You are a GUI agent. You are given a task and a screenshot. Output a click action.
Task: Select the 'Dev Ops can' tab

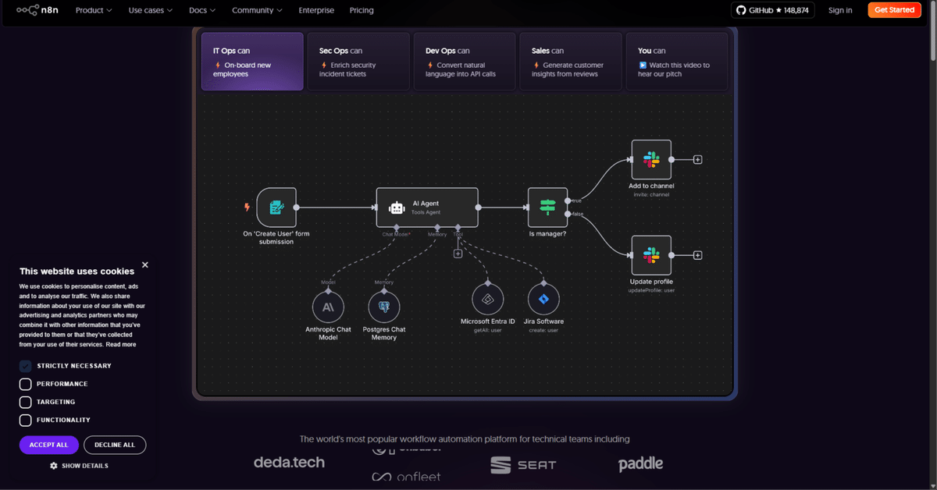465,61
